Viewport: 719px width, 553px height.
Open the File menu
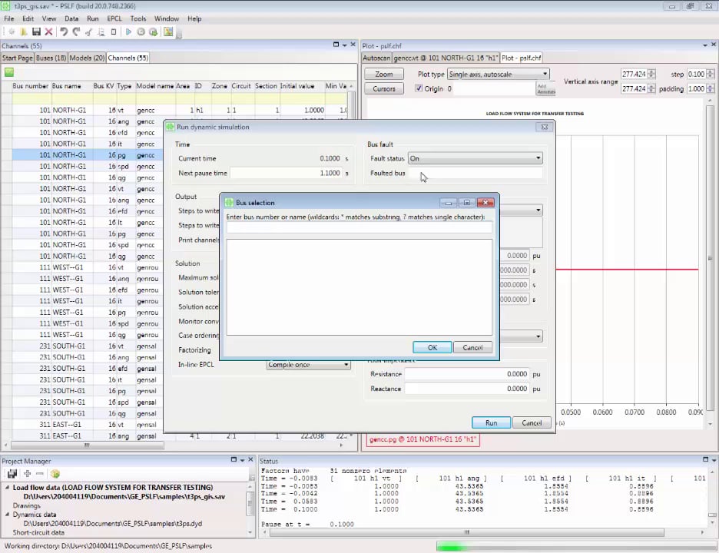[9, 18]
